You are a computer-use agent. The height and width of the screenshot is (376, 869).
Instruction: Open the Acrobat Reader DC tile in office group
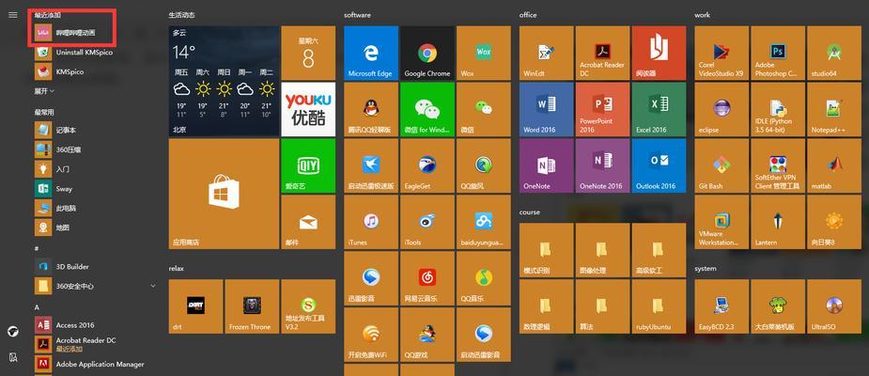click(x=602, y=53)
